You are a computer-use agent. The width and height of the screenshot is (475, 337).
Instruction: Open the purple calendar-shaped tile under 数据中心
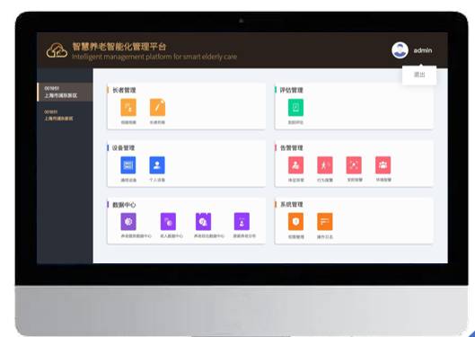[x=203, y=222]
